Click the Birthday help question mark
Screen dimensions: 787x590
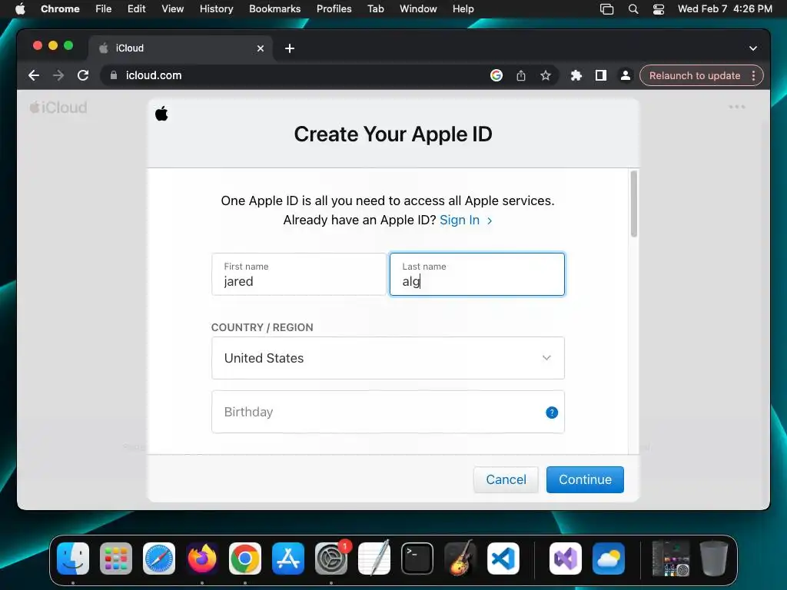coord(552,413)
